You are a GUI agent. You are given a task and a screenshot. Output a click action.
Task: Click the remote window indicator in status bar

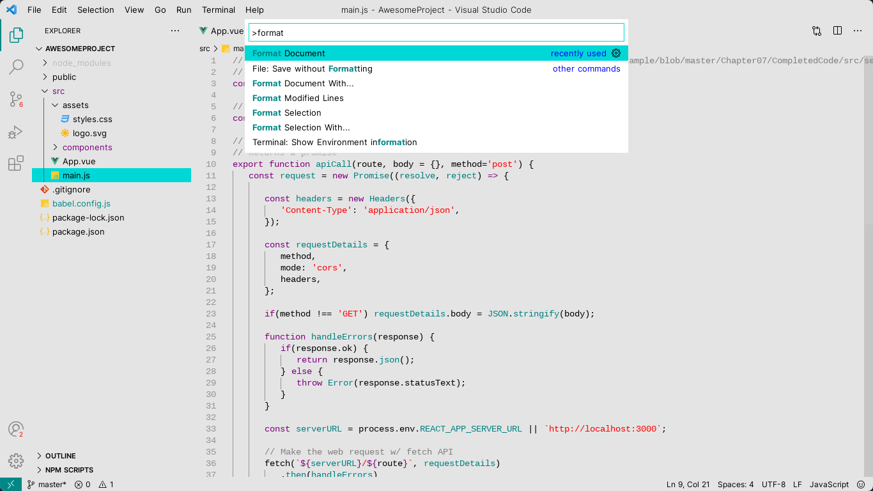pos(11,485)
